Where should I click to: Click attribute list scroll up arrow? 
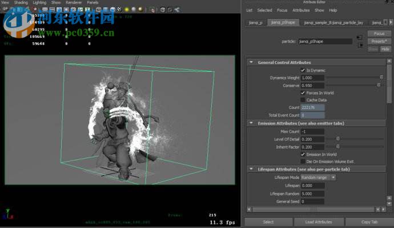coord(389,61)
